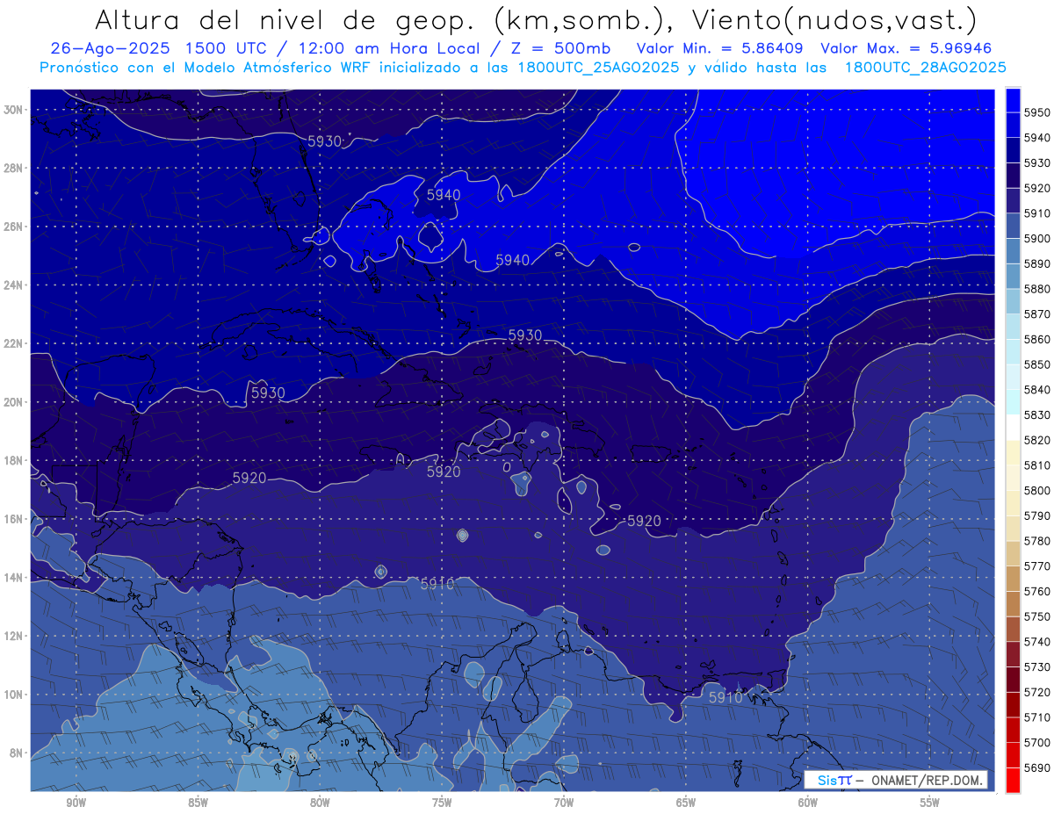Screen dimensions: 1054x814
Task: Click the bright blue swatch above 5950
Action: [1013, 99]
